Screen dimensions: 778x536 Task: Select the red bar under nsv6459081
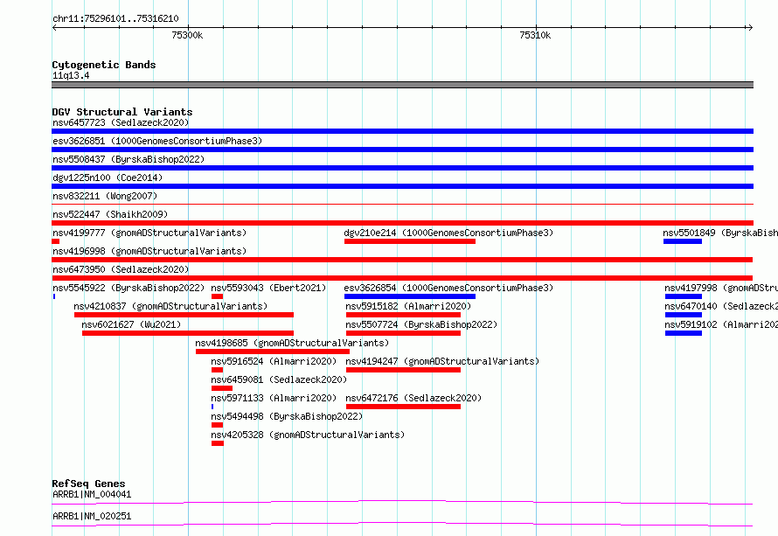pos(222,388)
